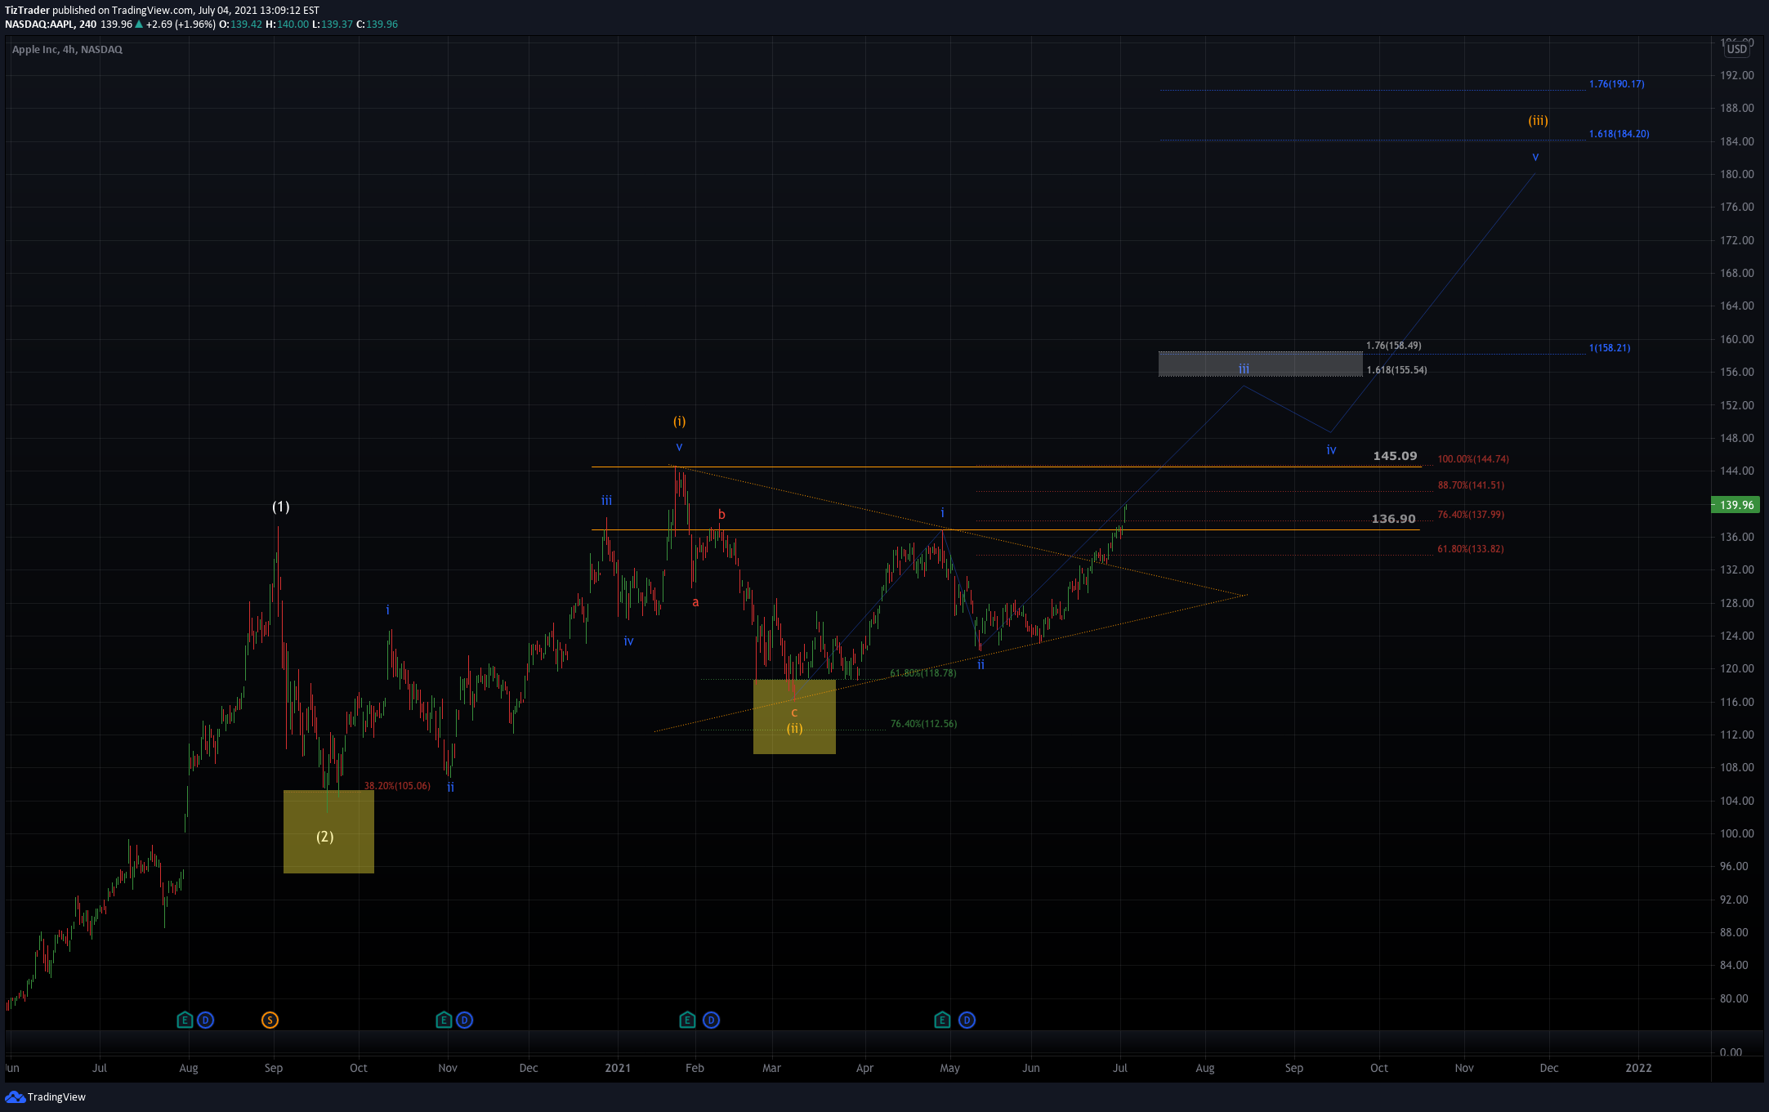Select the gray target box labeled iii
Screen dimensions: 1769x1112
click(x=1260, y=364)
